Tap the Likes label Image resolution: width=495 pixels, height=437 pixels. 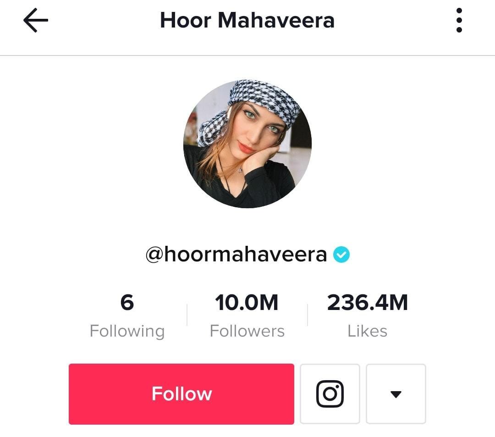[368, 331]
